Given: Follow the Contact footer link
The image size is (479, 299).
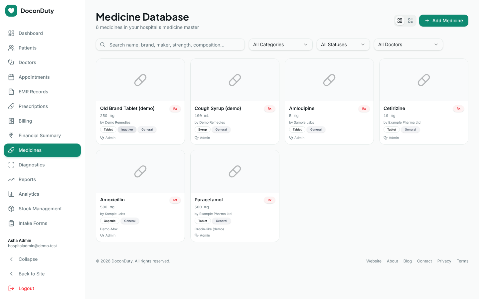Looking at the screenshot, I should pos(424,261).
